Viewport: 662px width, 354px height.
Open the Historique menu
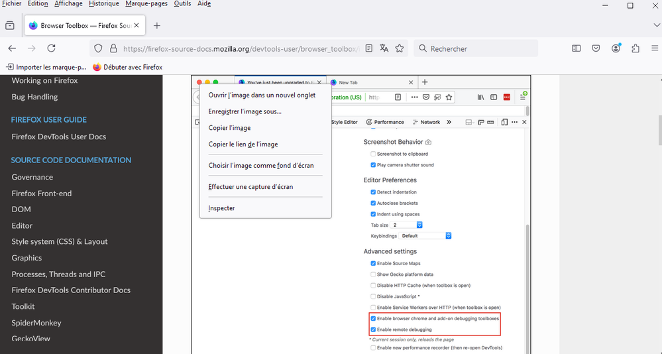(x=104, y=4)
